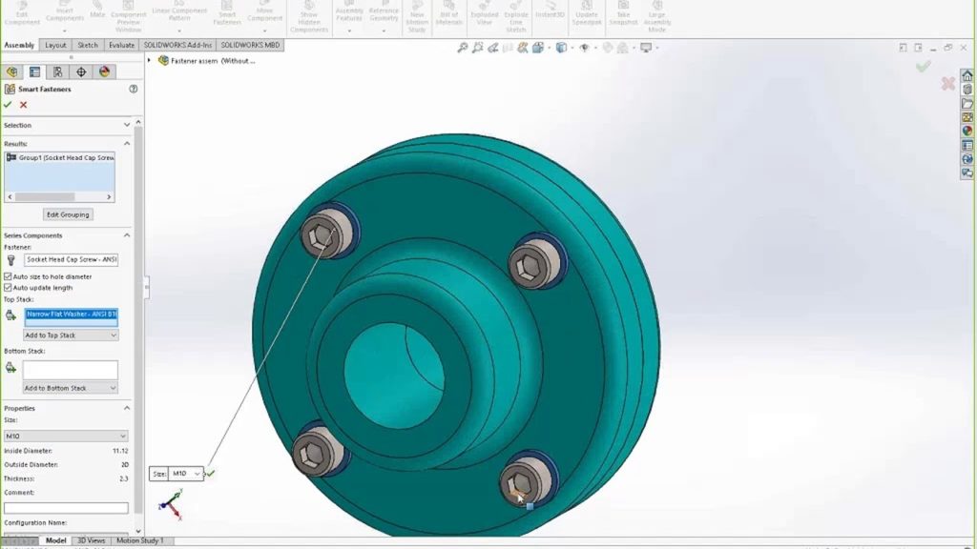Open View Settings monitor icon
Image resolution: width=977 pixels, height=549 pixels.
pyautogui.click(x=646, y=48)
